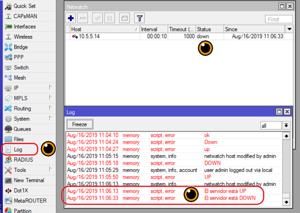Open New Terminal from sidebar
Image resolution: width=300 pixels, height=213 pixels.
pyautogui.click(x=30, y=180)
